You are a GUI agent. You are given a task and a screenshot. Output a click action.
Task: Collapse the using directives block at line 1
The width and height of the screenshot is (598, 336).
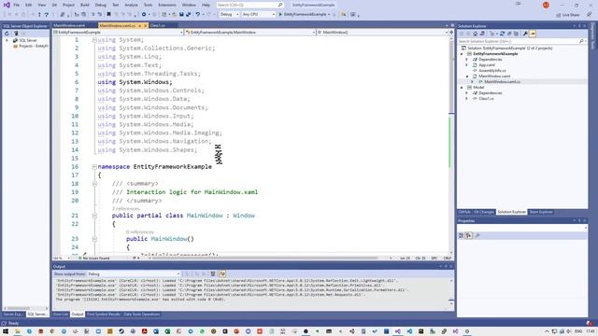(x=94, y=40)
